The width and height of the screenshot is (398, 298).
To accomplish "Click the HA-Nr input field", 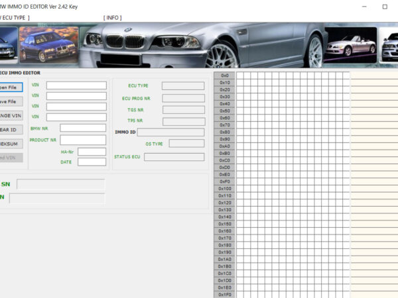I will [92, 152].
